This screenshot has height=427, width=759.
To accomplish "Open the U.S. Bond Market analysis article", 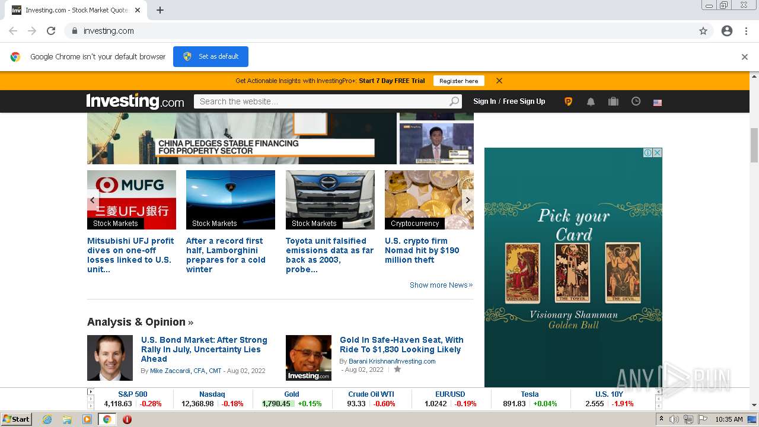I will 204,349.
